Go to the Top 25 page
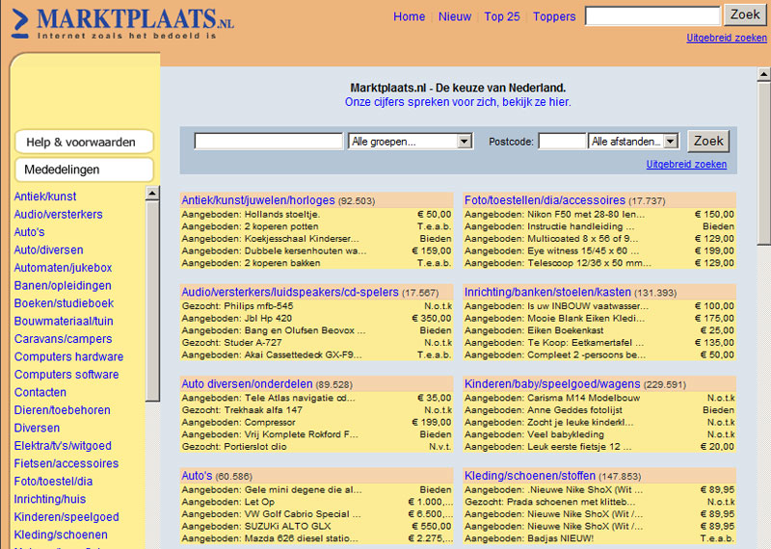The width and height of the screenshot is (771, 549). click(501, 16)
